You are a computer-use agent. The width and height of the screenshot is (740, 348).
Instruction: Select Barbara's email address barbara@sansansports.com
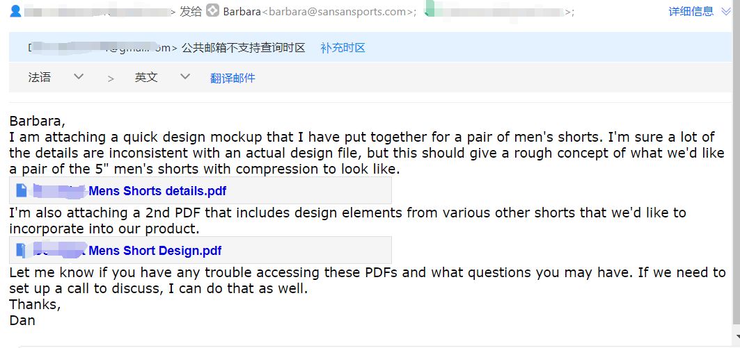coord(336,12)
